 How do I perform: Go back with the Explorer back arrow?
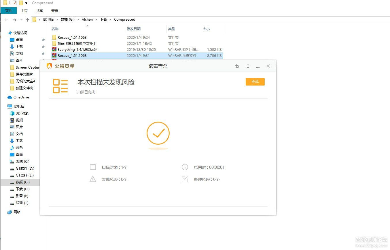pyautogui.click(x=6, y=20)
